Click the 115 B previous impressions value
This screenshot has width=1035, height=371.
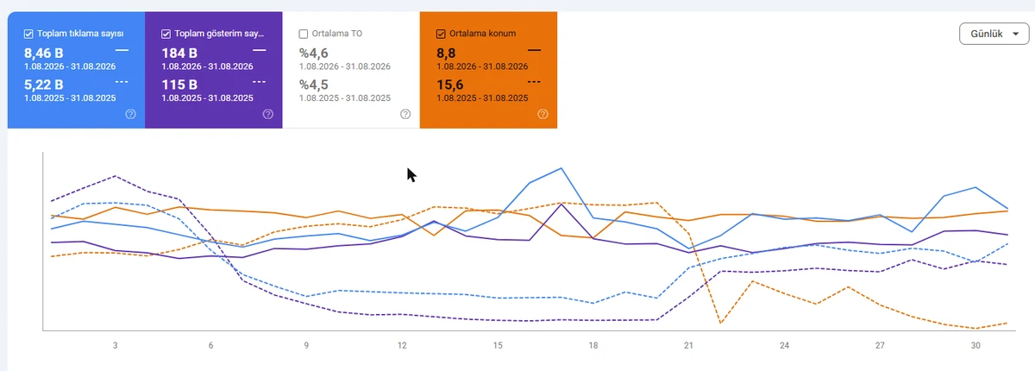click(x=179, y=85)
